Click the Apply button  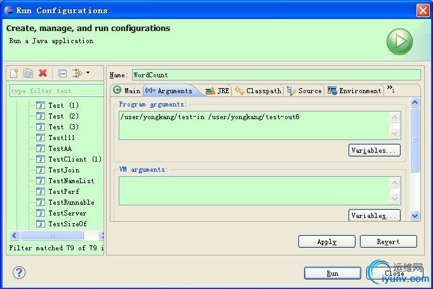(327, 241)
